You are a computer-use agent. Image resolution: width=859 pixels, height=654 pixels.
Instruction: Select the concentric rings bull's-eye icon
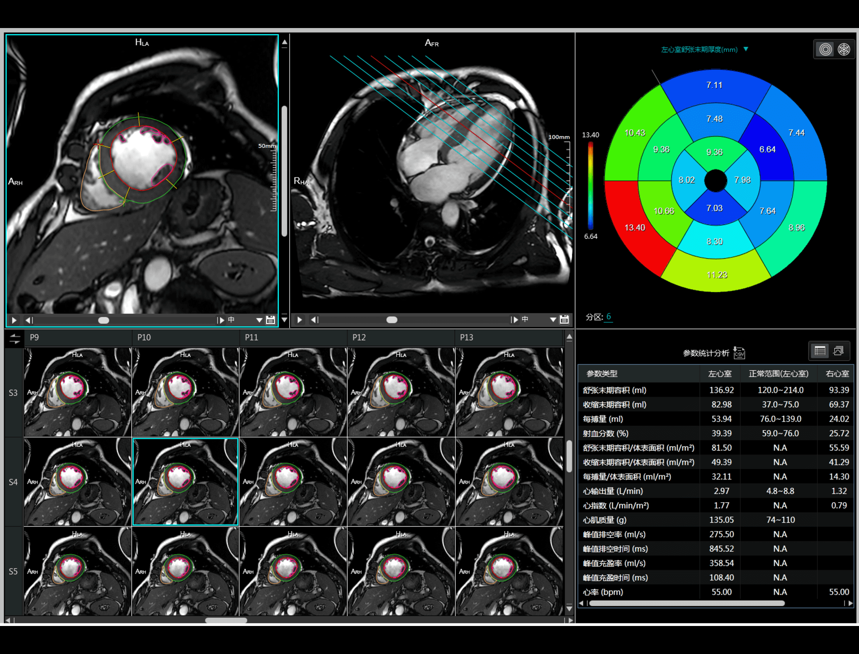[x=824, y=49]
